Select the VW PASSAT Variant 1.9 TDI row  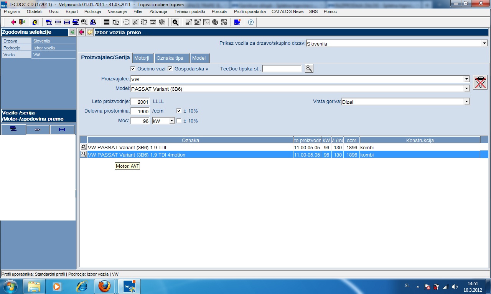pos(284,147)
